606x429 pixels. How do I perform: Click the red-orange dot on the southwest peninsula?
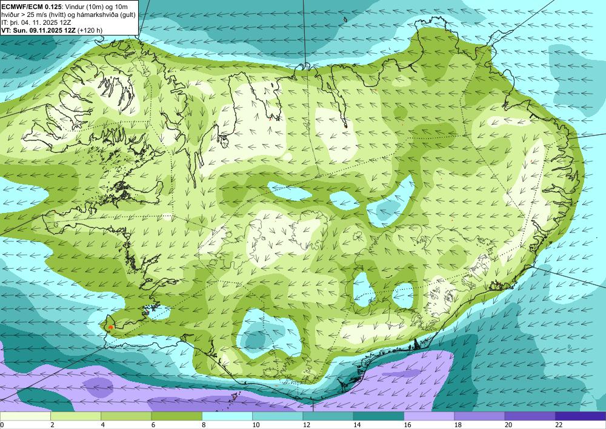pos(111,327)
